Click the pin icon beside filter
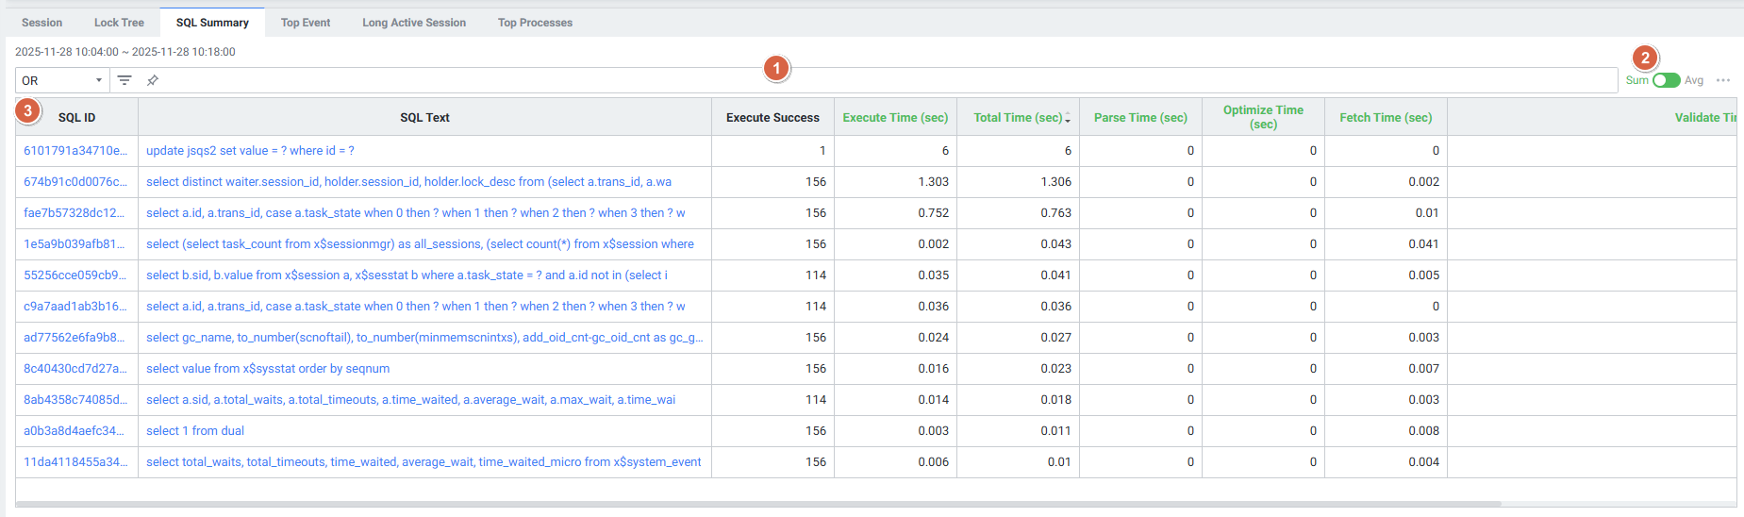 pos(152,80)
